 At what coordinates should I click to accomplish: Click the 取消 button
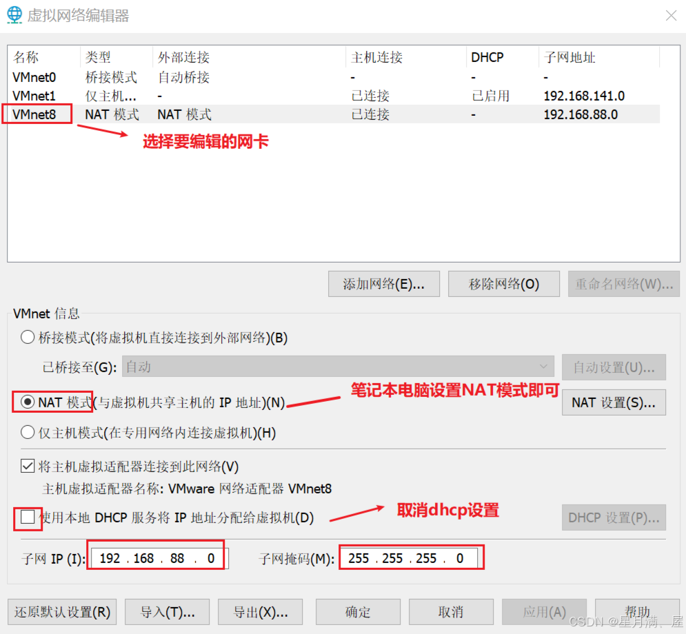pyautogui.click(x=451, y=612)
